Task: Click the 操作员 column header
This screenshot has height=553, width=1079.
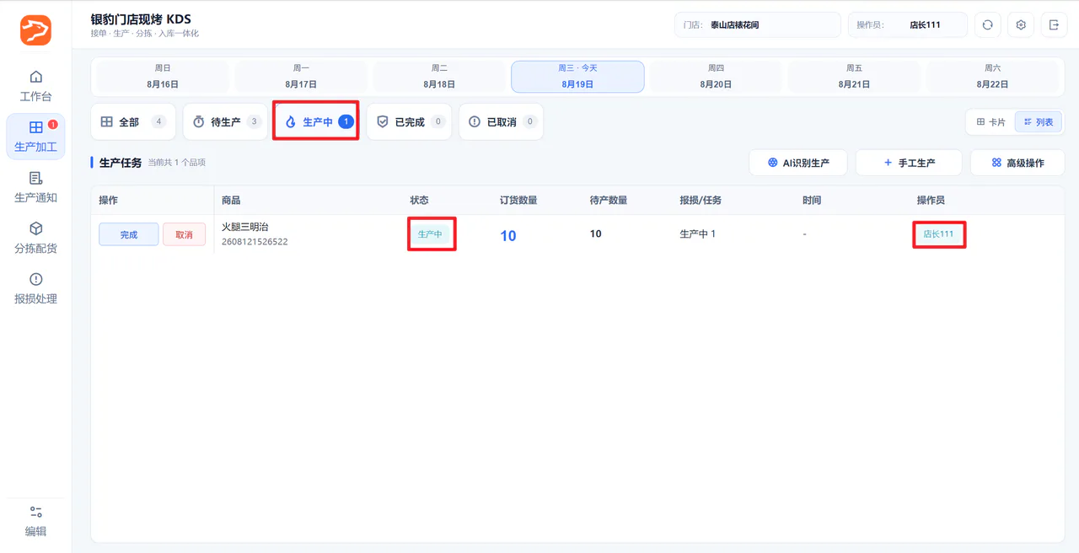Action: 931,201
